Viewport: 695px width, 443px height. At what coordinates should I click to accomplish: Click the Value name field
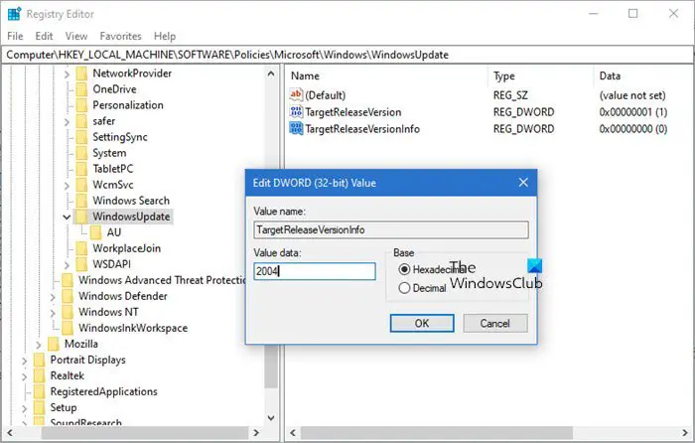tap(391, 229)
